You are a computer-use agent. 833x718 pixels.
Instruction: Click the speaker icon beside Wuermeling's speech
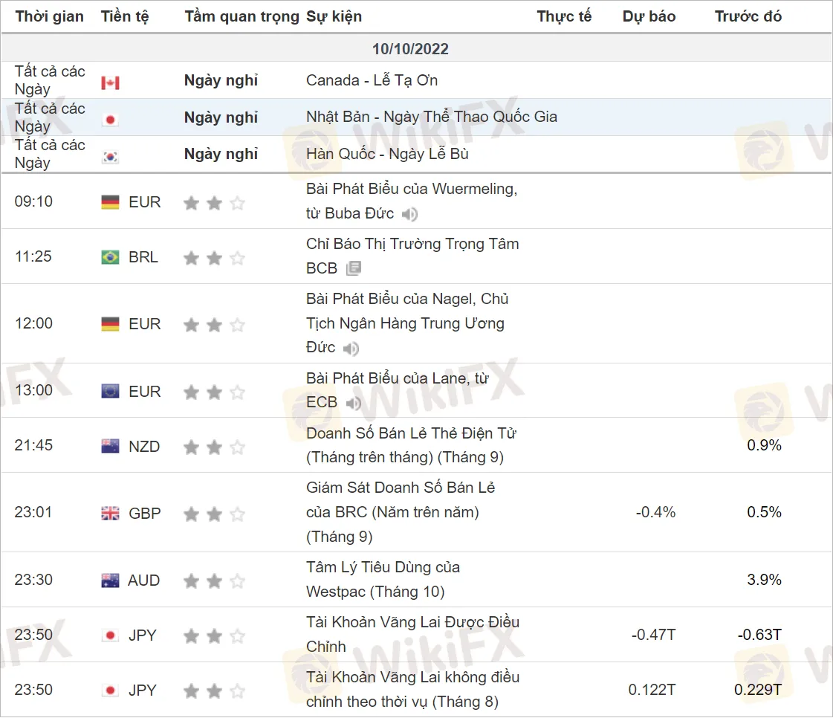coord(409,215)
